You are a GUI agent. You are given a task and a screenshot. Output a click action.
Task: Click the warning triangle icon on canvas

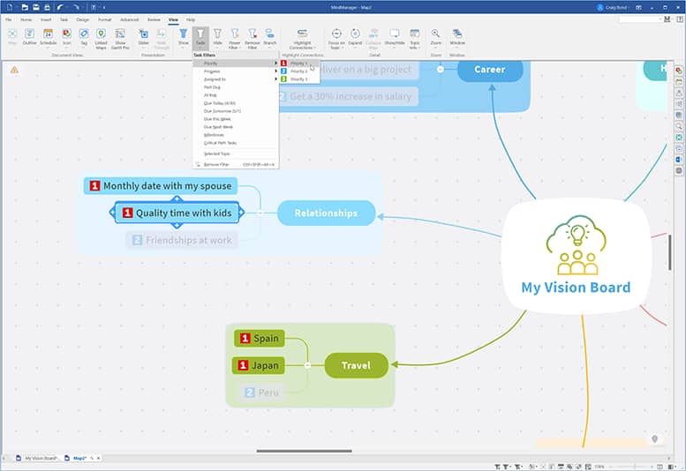(14, 70)
